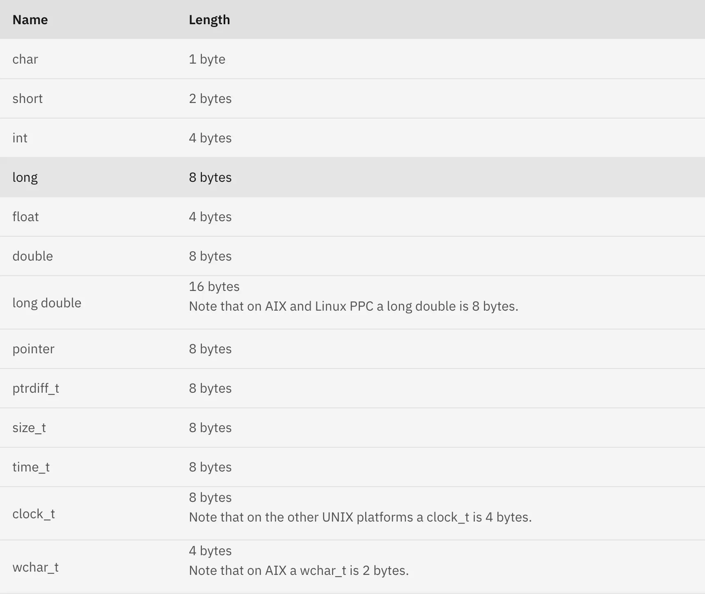Select the float row name
The height and width of the screenshot is (595, 705).
(x=25, y=217)
